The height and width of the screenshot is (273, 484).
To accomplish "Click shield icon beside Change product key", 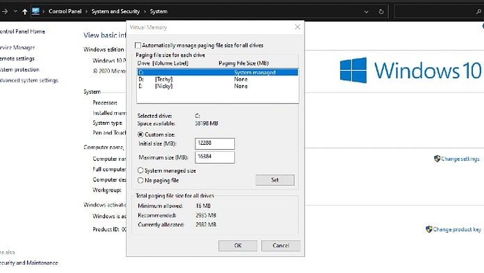I will coord(429,229).
